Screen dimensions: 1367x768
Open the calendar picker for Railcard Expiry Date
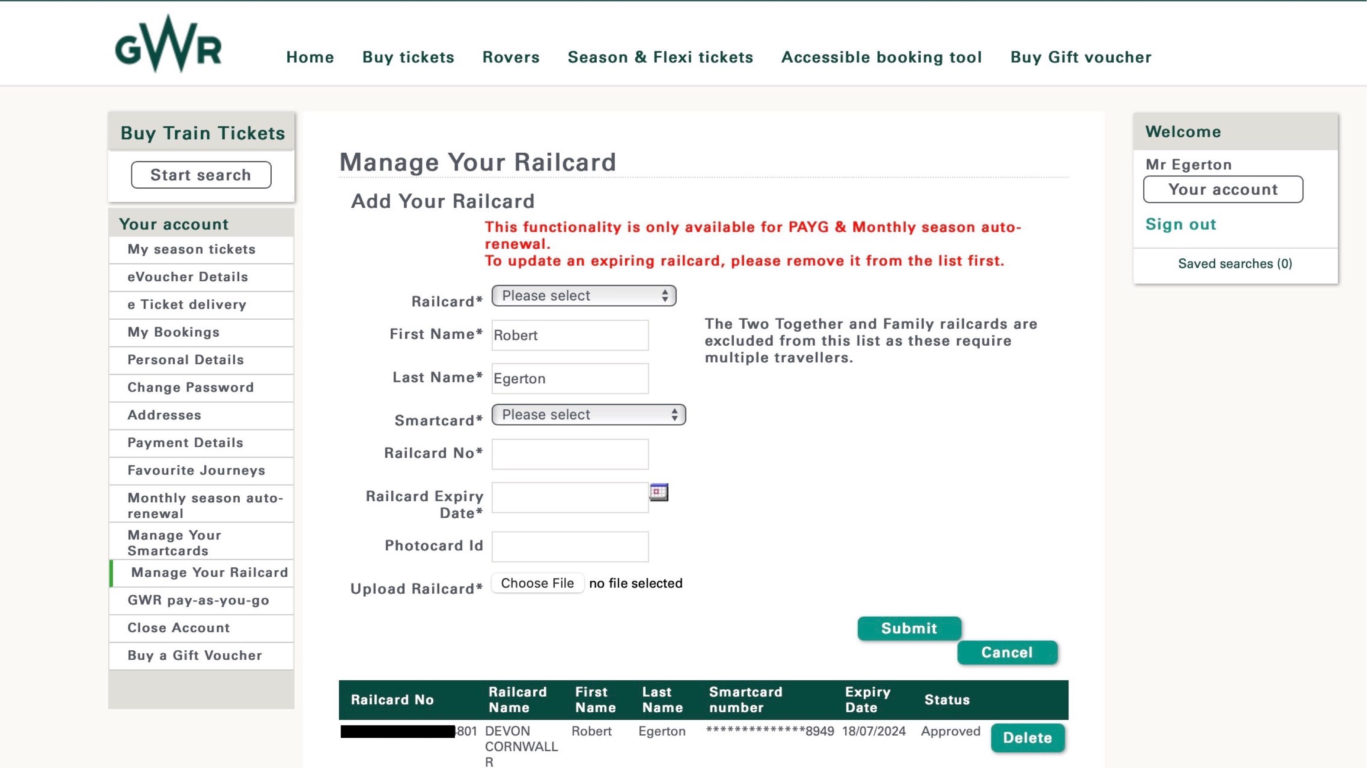coord(659,492)
